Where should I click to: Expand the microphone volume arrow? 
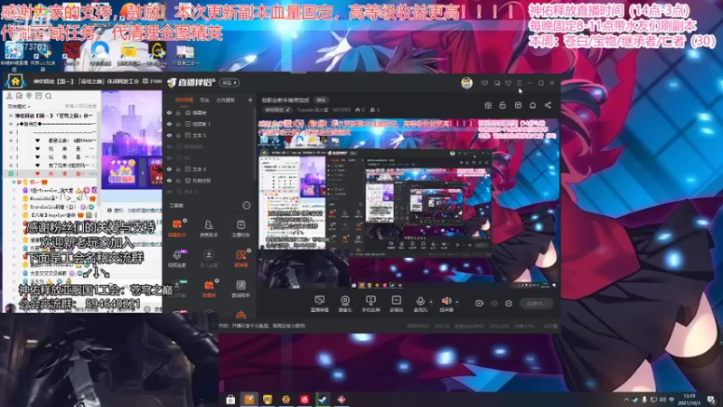431,303
